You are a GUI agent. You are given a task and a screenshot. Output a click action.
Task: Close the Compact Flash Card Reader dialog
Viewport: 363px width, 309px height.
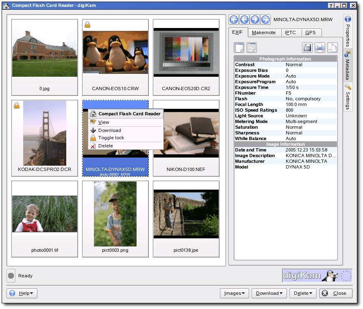pyautogui.click(x=336, y=293)
